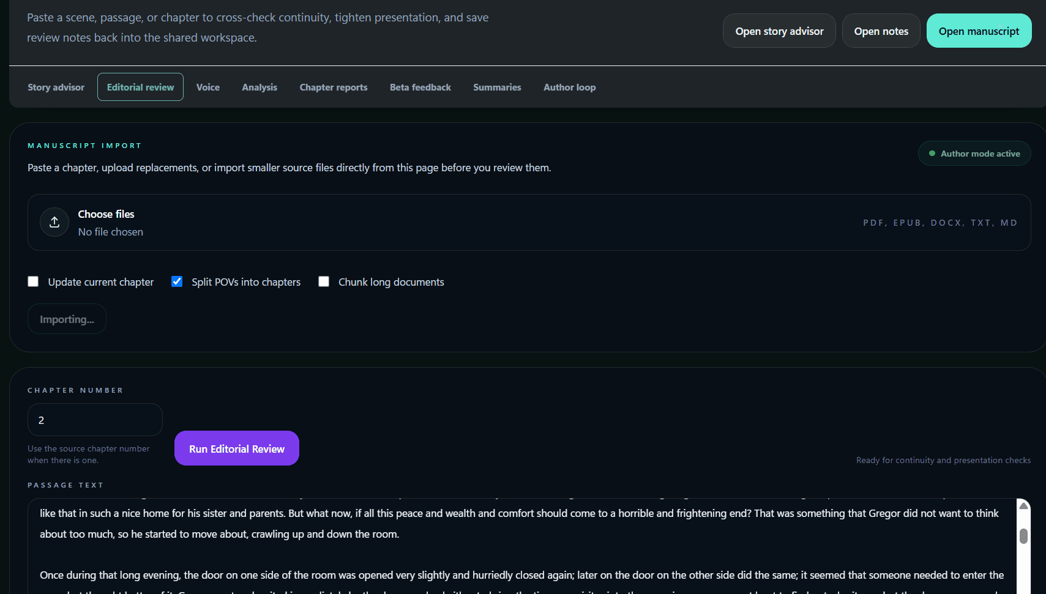Click the Author mode active status dot
Image resolution: width=1046 pixels, height=594 pixels.
pyautogui.click(x=932, y=154)
